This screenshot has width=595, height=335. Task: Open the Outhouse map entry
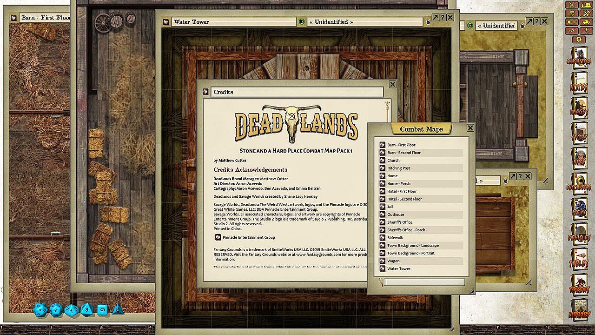(421, 214)
